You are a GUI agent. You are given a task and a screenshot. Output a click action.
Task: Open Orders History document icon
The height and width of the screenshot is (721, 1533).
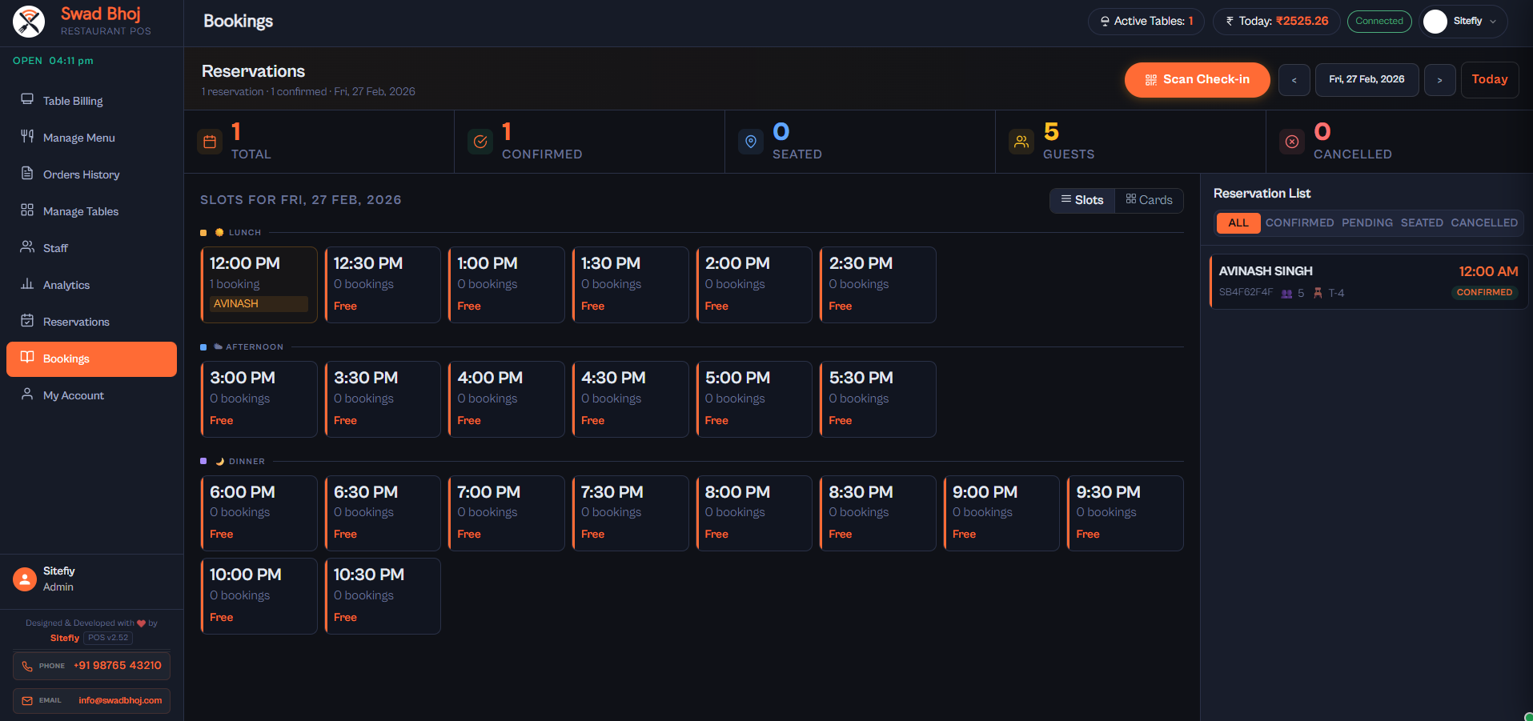(x=27, y=174)
